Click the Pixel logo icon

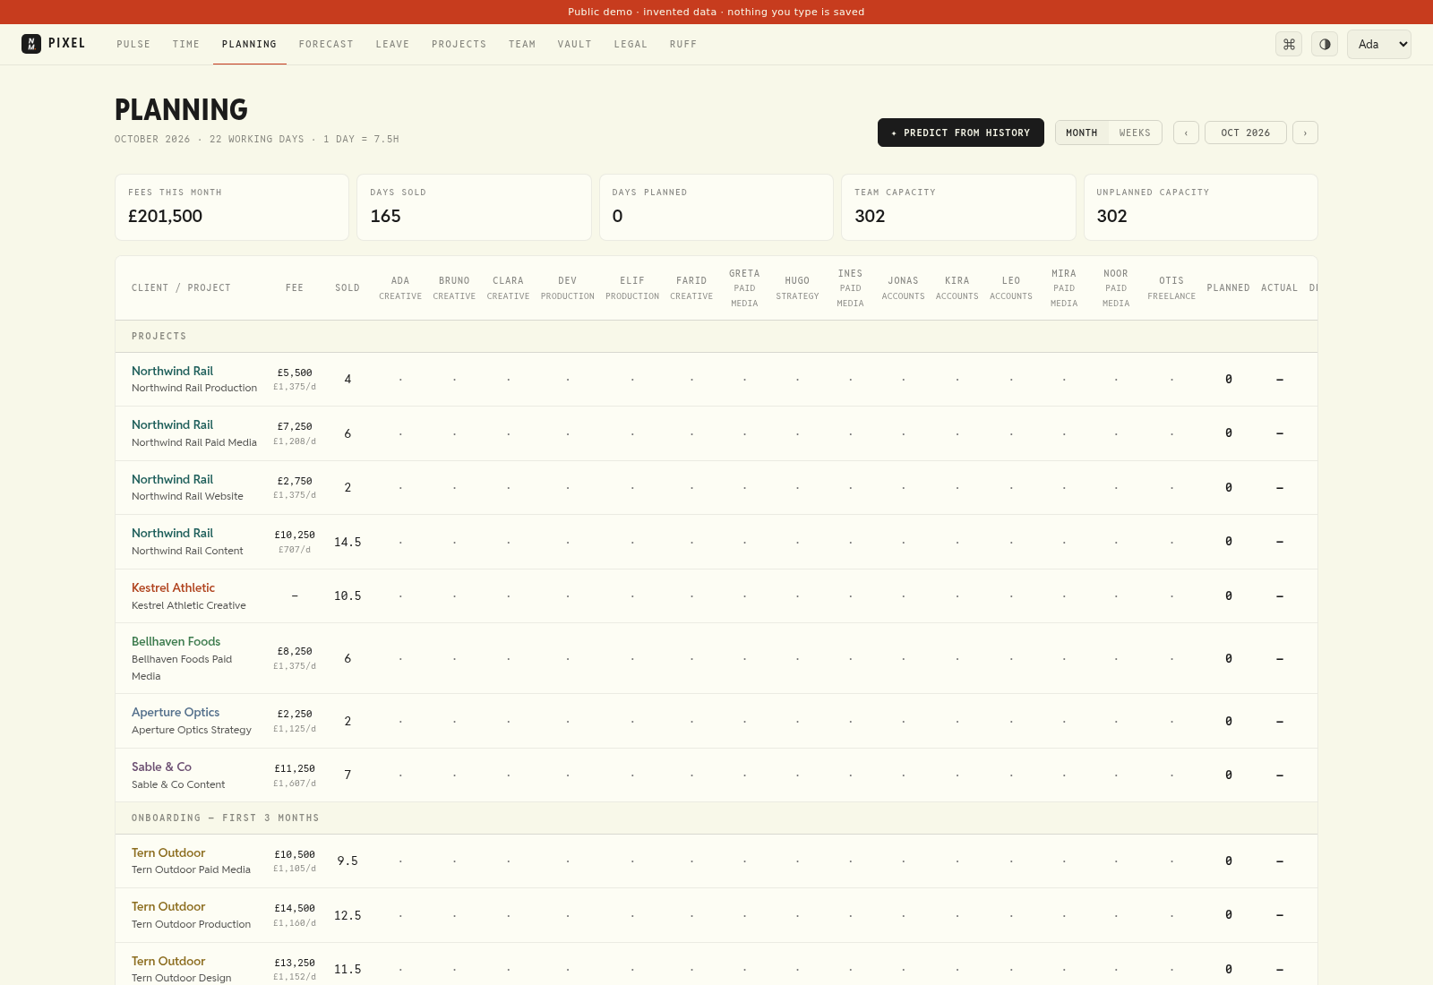tap(31, 44)
